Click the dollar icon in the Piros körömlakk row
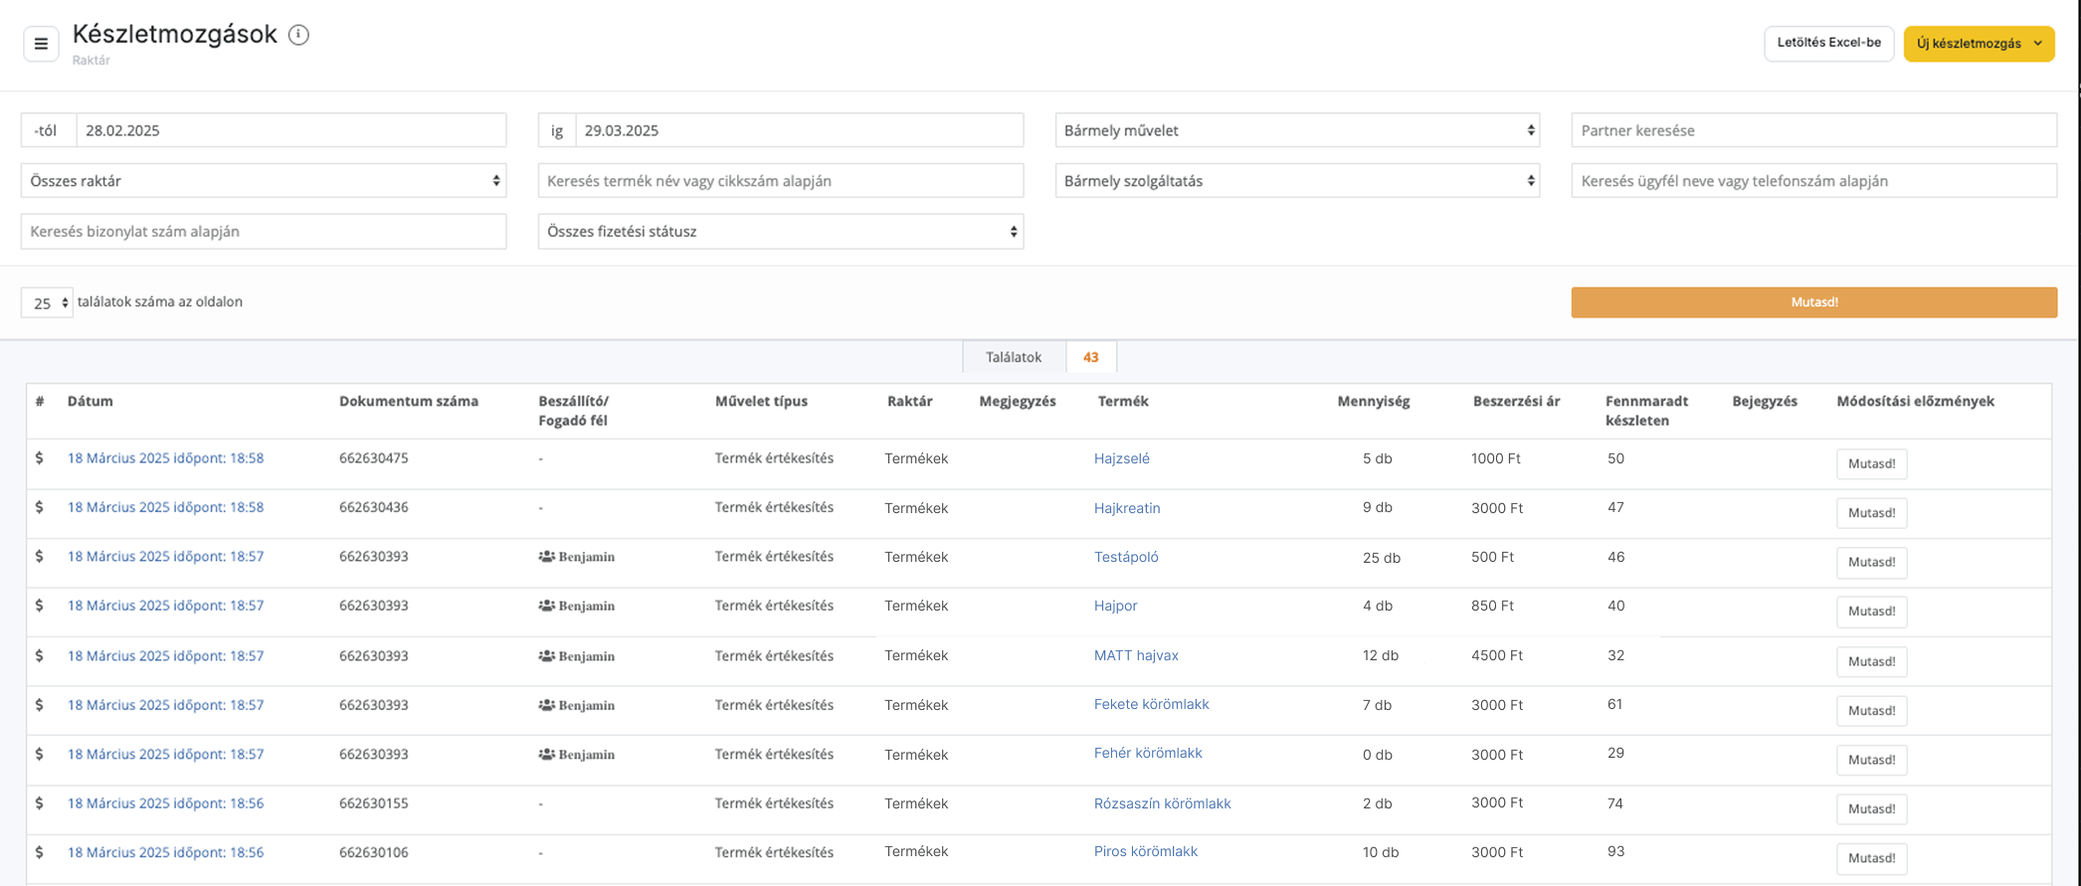 click(x=39, y=852)
